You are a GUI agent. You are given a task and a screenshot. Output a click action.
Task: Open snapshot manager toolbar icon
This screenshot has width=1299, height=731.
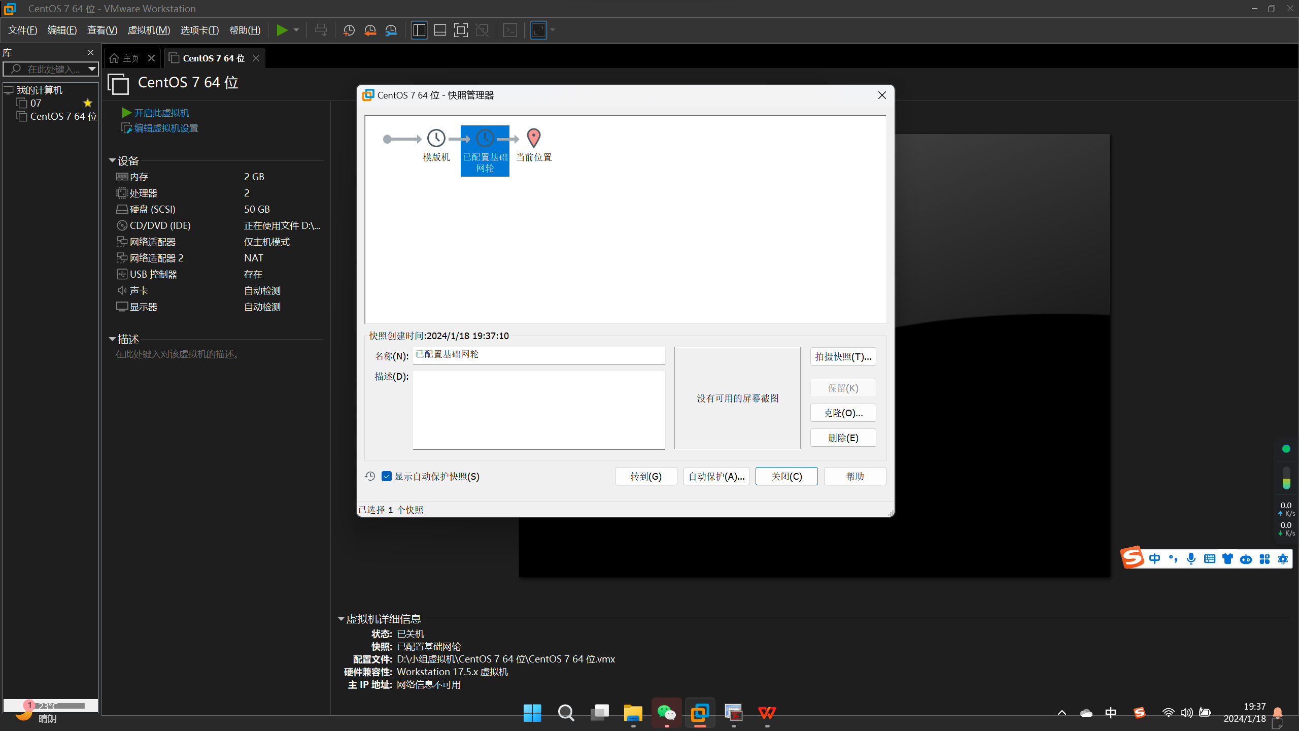pyautogui.click(x=391, y=30)
